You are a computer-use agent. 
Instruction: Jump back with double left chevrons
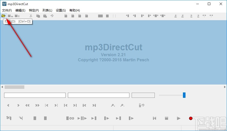[x=27, y=105]
